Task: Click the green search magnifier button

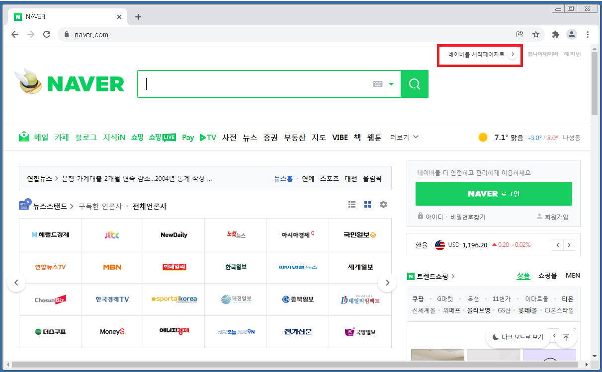Action: click(x=414, y=84)
